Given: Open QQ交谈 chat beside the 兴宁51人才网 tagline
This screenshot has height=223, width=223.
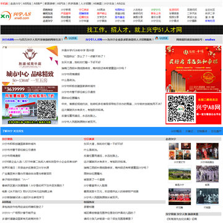Looking at the screenshot, I should pyautogui.click(x=162, y=38).
